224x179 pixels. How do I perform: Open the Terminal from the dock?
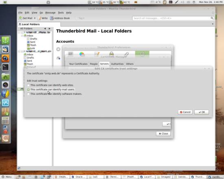click(x=5, y=67)
